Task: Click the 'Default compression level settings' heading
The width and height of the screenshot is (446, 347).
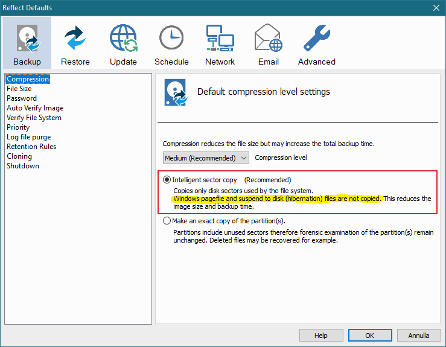Action: pyautogui.click(x=263, y=92)
